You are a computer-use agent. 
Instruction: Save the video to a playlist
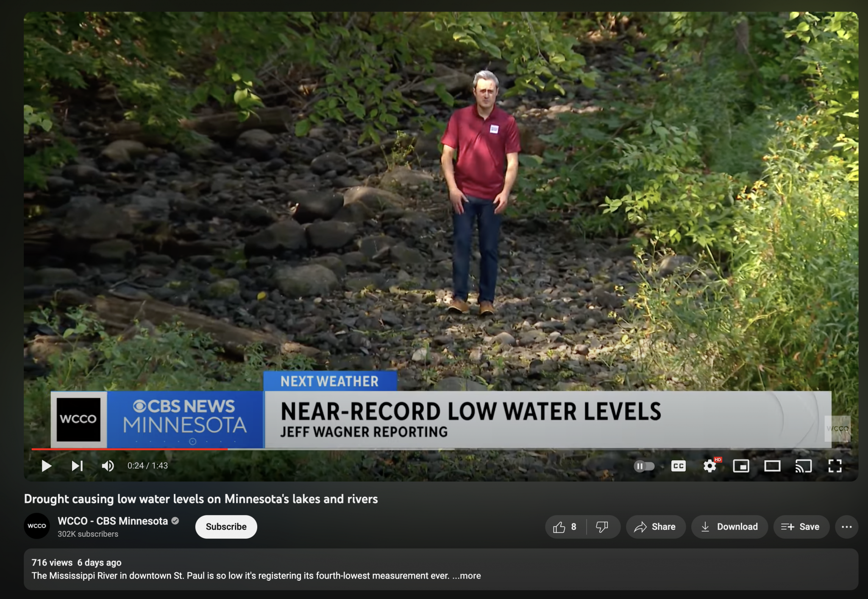coord(801,527)
